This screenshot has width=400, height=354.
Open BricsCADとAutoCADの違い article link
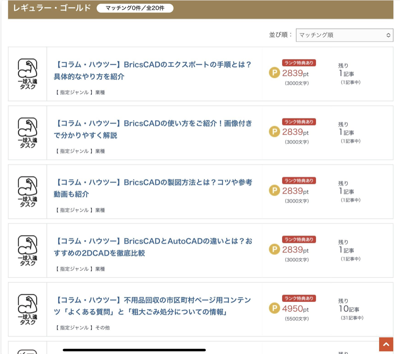click(x=153, y=247)
